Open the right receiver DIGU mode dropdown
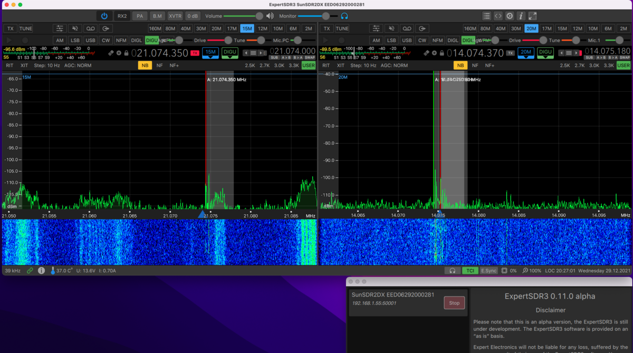 click(x=545, y=53)
